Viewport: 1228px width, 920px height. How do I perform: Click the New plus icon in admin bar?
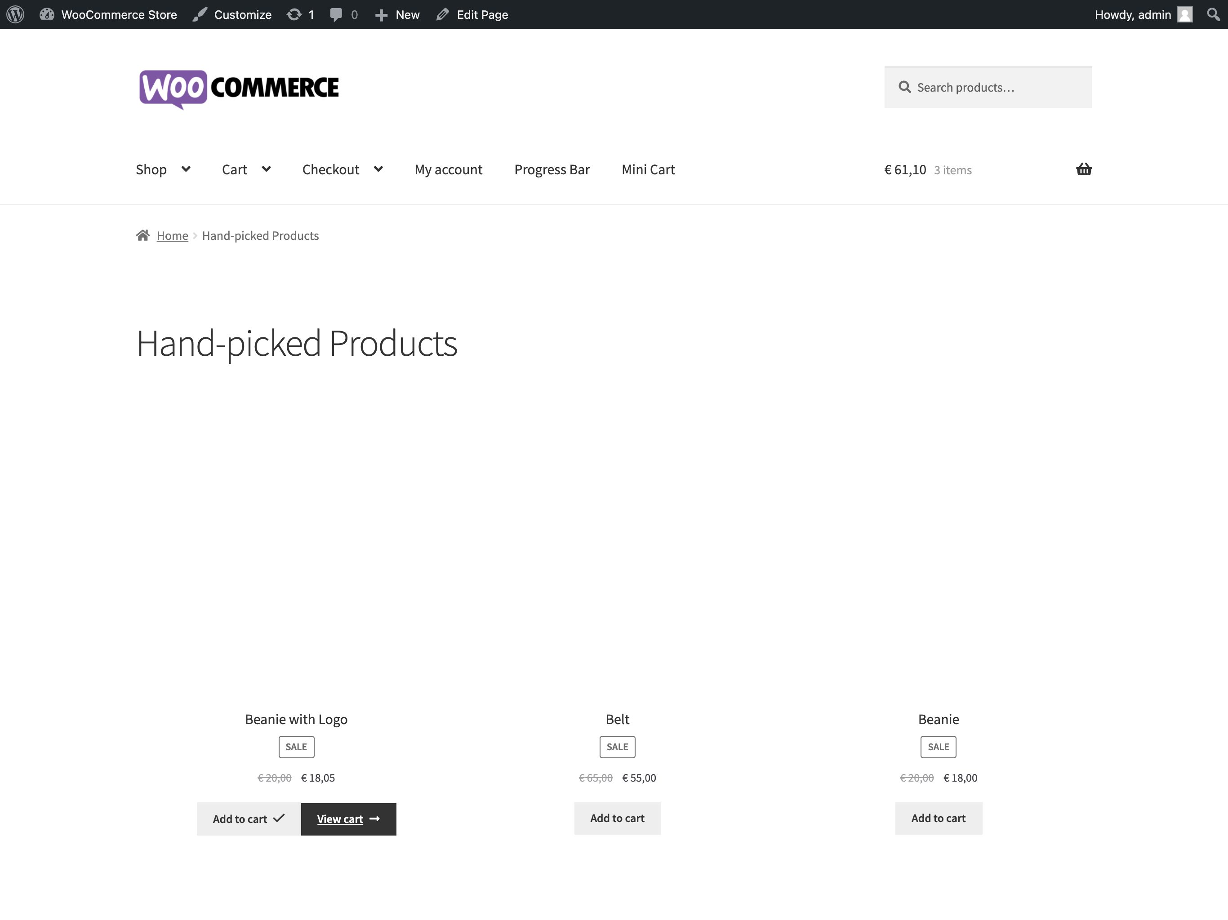tap(382, 14)
